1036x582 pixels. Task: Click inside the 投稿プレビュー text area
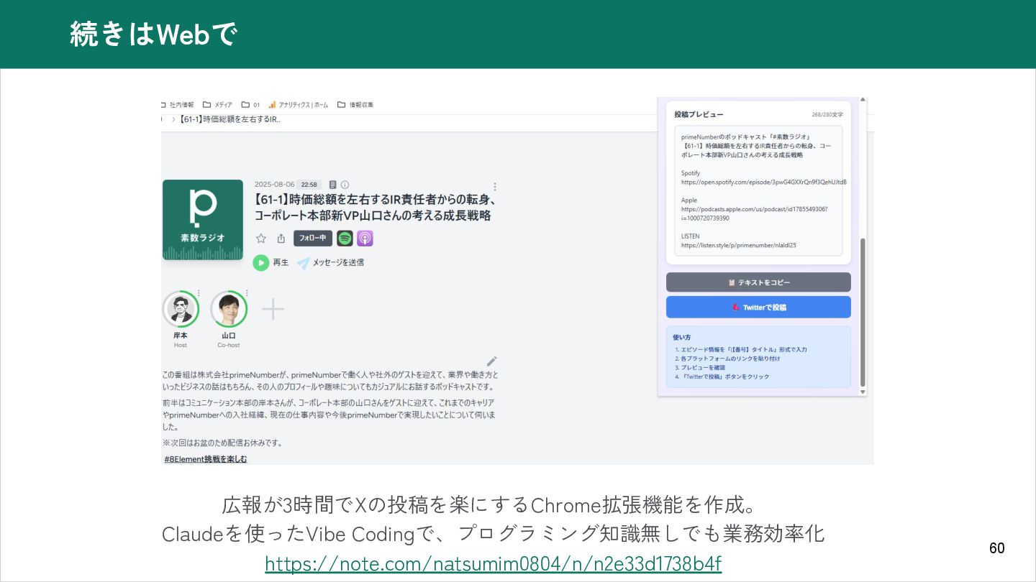758,191
